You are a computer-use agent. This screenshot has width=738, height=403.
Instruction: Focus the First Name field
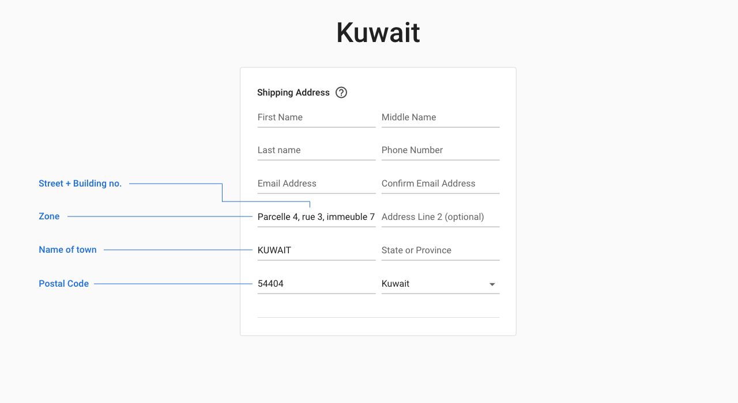pyautogui.click(x=317, y=117)
